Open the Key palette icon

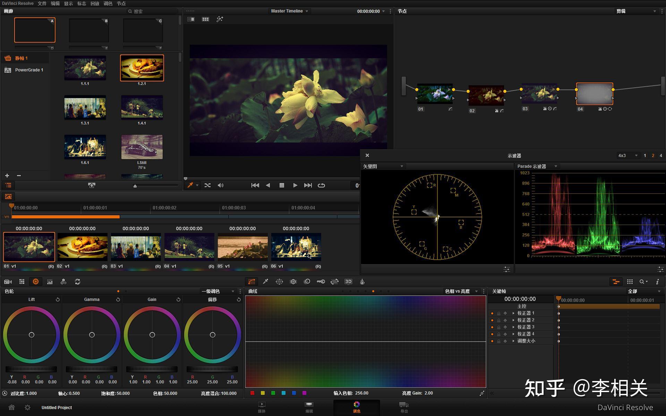(321, 281)
